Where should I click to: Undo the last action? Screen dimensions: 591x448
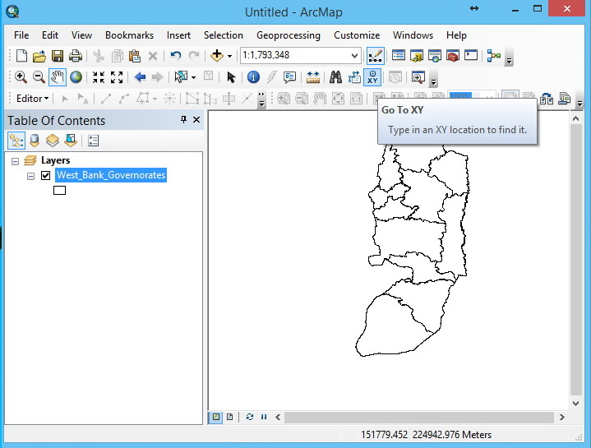click(176, 56)
